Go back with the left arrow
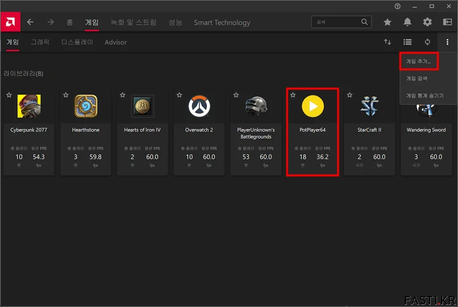This screenshot has width=458, height=307. click(x=30, y=22)
